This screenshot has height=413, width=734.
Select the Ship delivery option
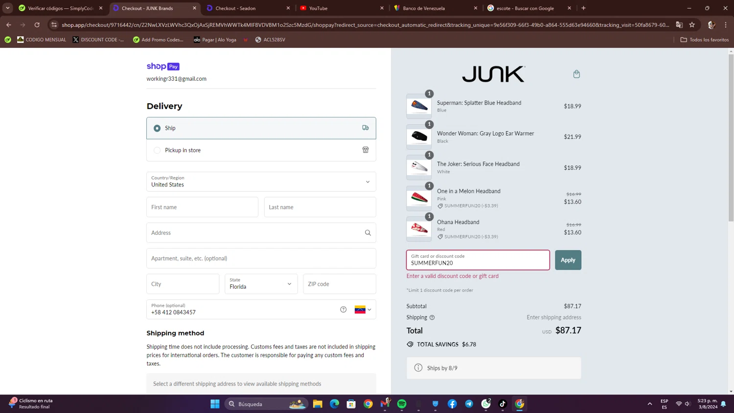[261, 128]
